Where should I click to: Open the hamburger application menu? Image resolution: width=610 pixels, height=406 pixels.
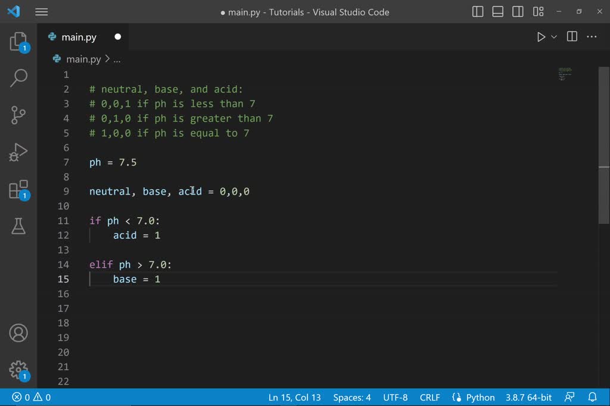[42, 12]
